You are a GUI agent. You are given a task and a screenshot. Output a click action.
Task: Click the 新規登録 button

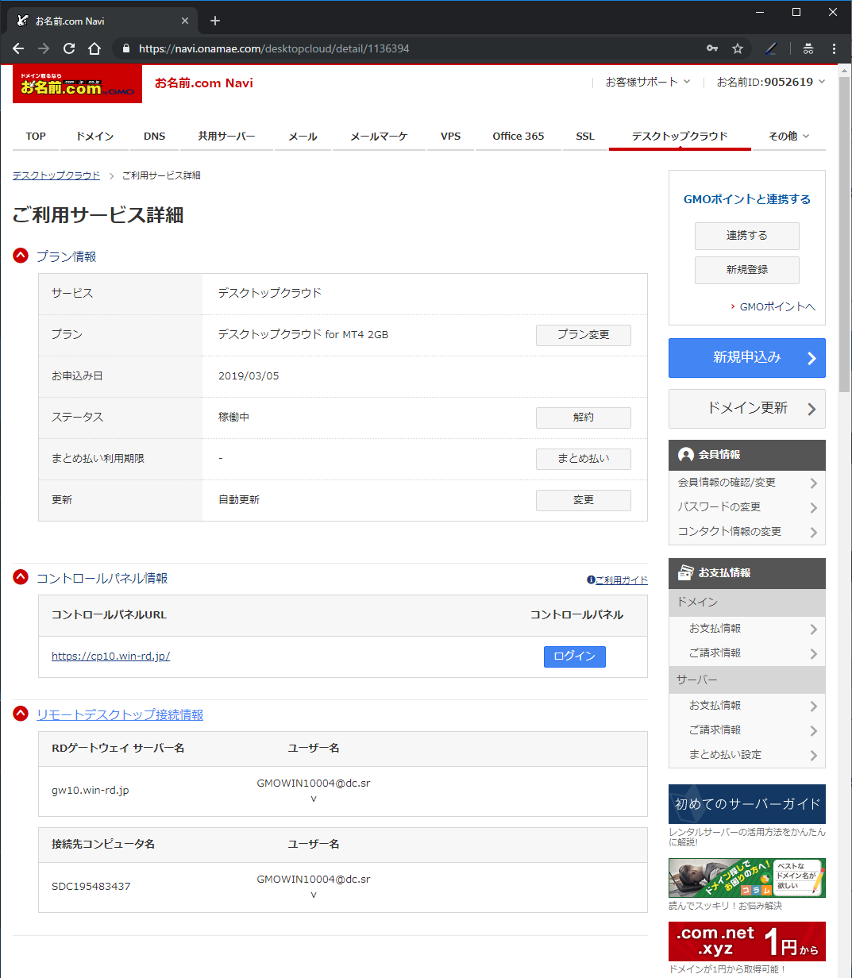point(747,270)
